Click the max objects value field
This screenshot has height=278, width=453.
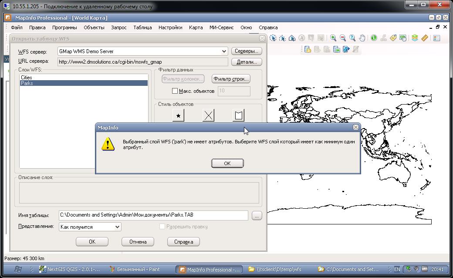234,91
